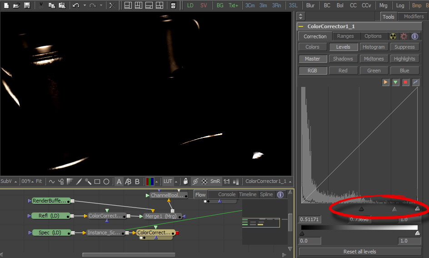Click the lock icon in viewer toolbar
Image resolution: width=429 pixels, height=258 pixels.
pyautogui.click(x=186, y=181)
